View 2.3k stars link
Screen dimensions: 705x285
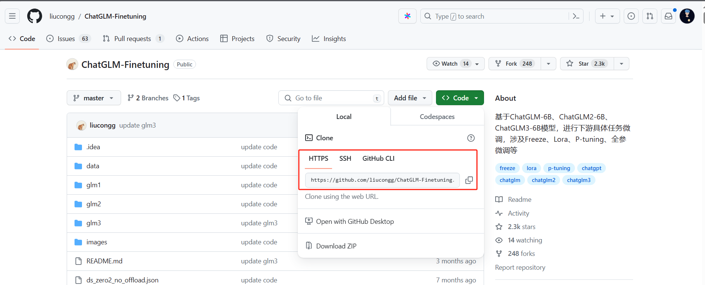[515, 227]
